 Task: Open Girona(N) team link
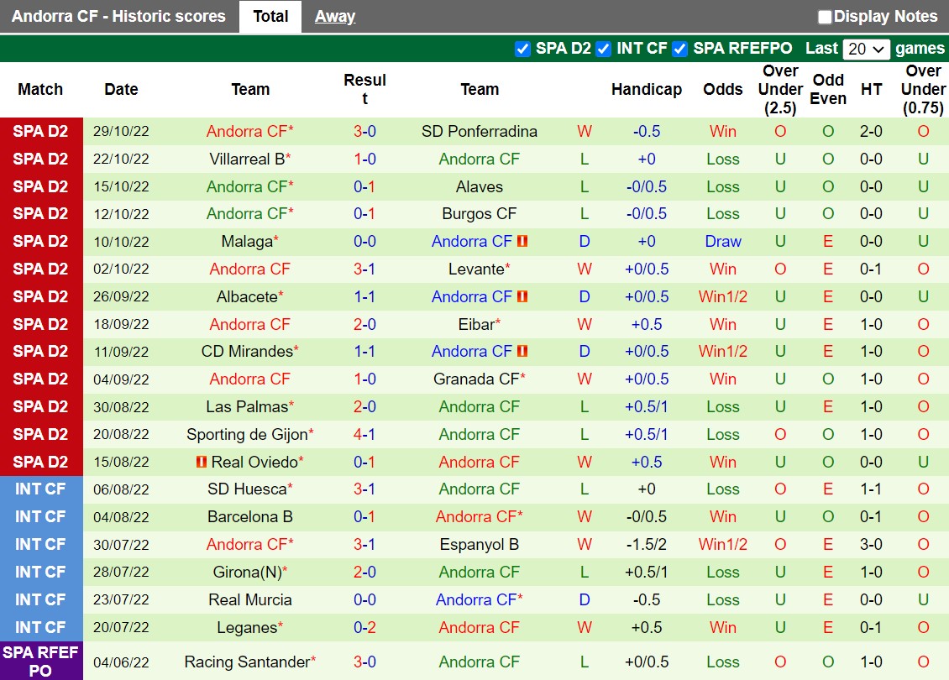247,572
